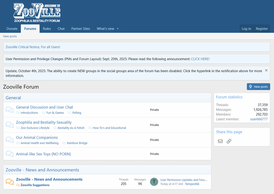274x194 pixels.
Task: Open the General category heading
Action: pos(13,98)
